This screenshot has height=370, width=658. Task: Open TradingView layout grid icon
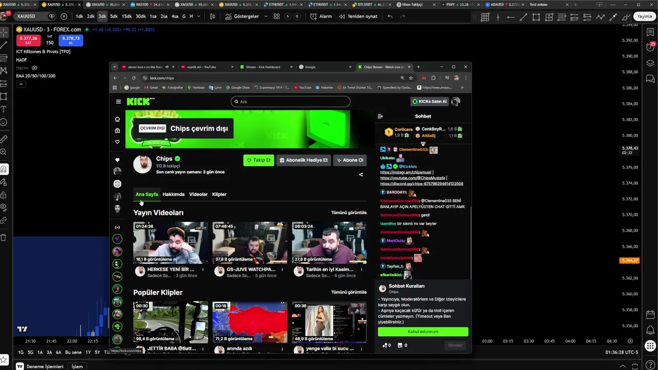point(277,16)
